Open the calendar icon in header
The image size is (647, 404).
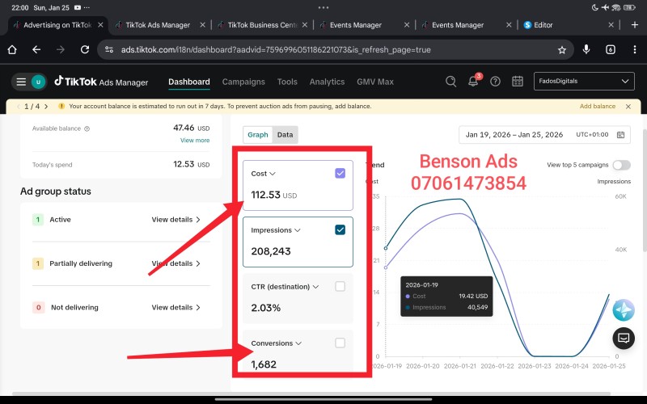(x=518, y=82)
